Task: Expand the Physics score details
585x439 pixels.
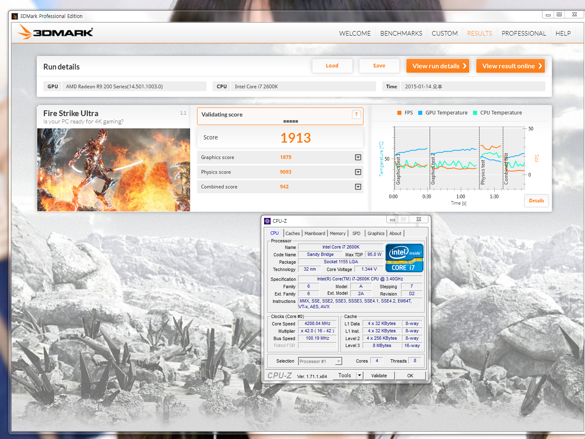Action: pyautogui.click(x=358, y=172)
